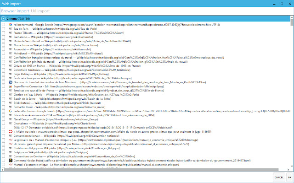Click the Confédération générale du travail entry
Viewport: 294px width, 183px height.
pyautogui.click(x=101, y=62)
